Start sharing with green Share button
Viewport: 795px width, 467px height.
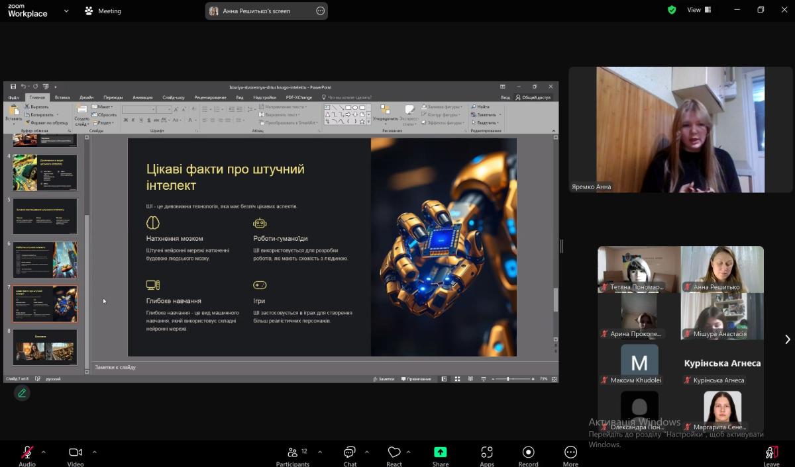pos(441,454)
